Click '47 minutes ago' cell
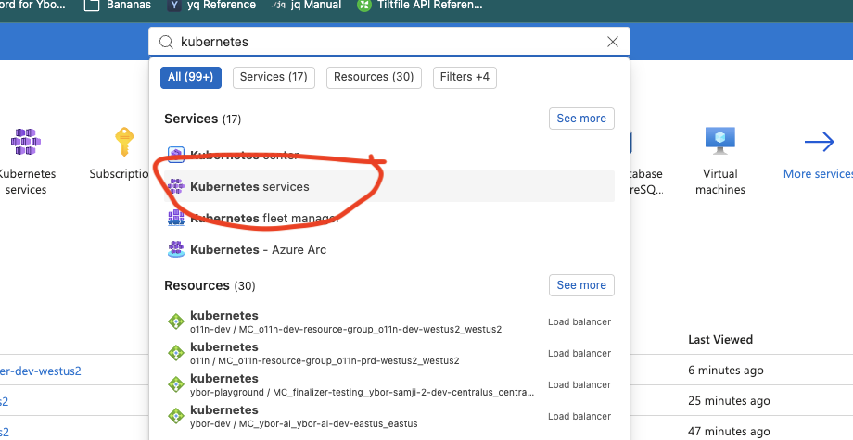Screen dimensions: 853x440 [x=729, y=432]
